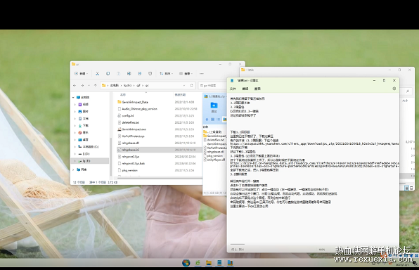Open the Edit menu in Notepad
This screenshot has height=270, width=419.
point(245,89)
